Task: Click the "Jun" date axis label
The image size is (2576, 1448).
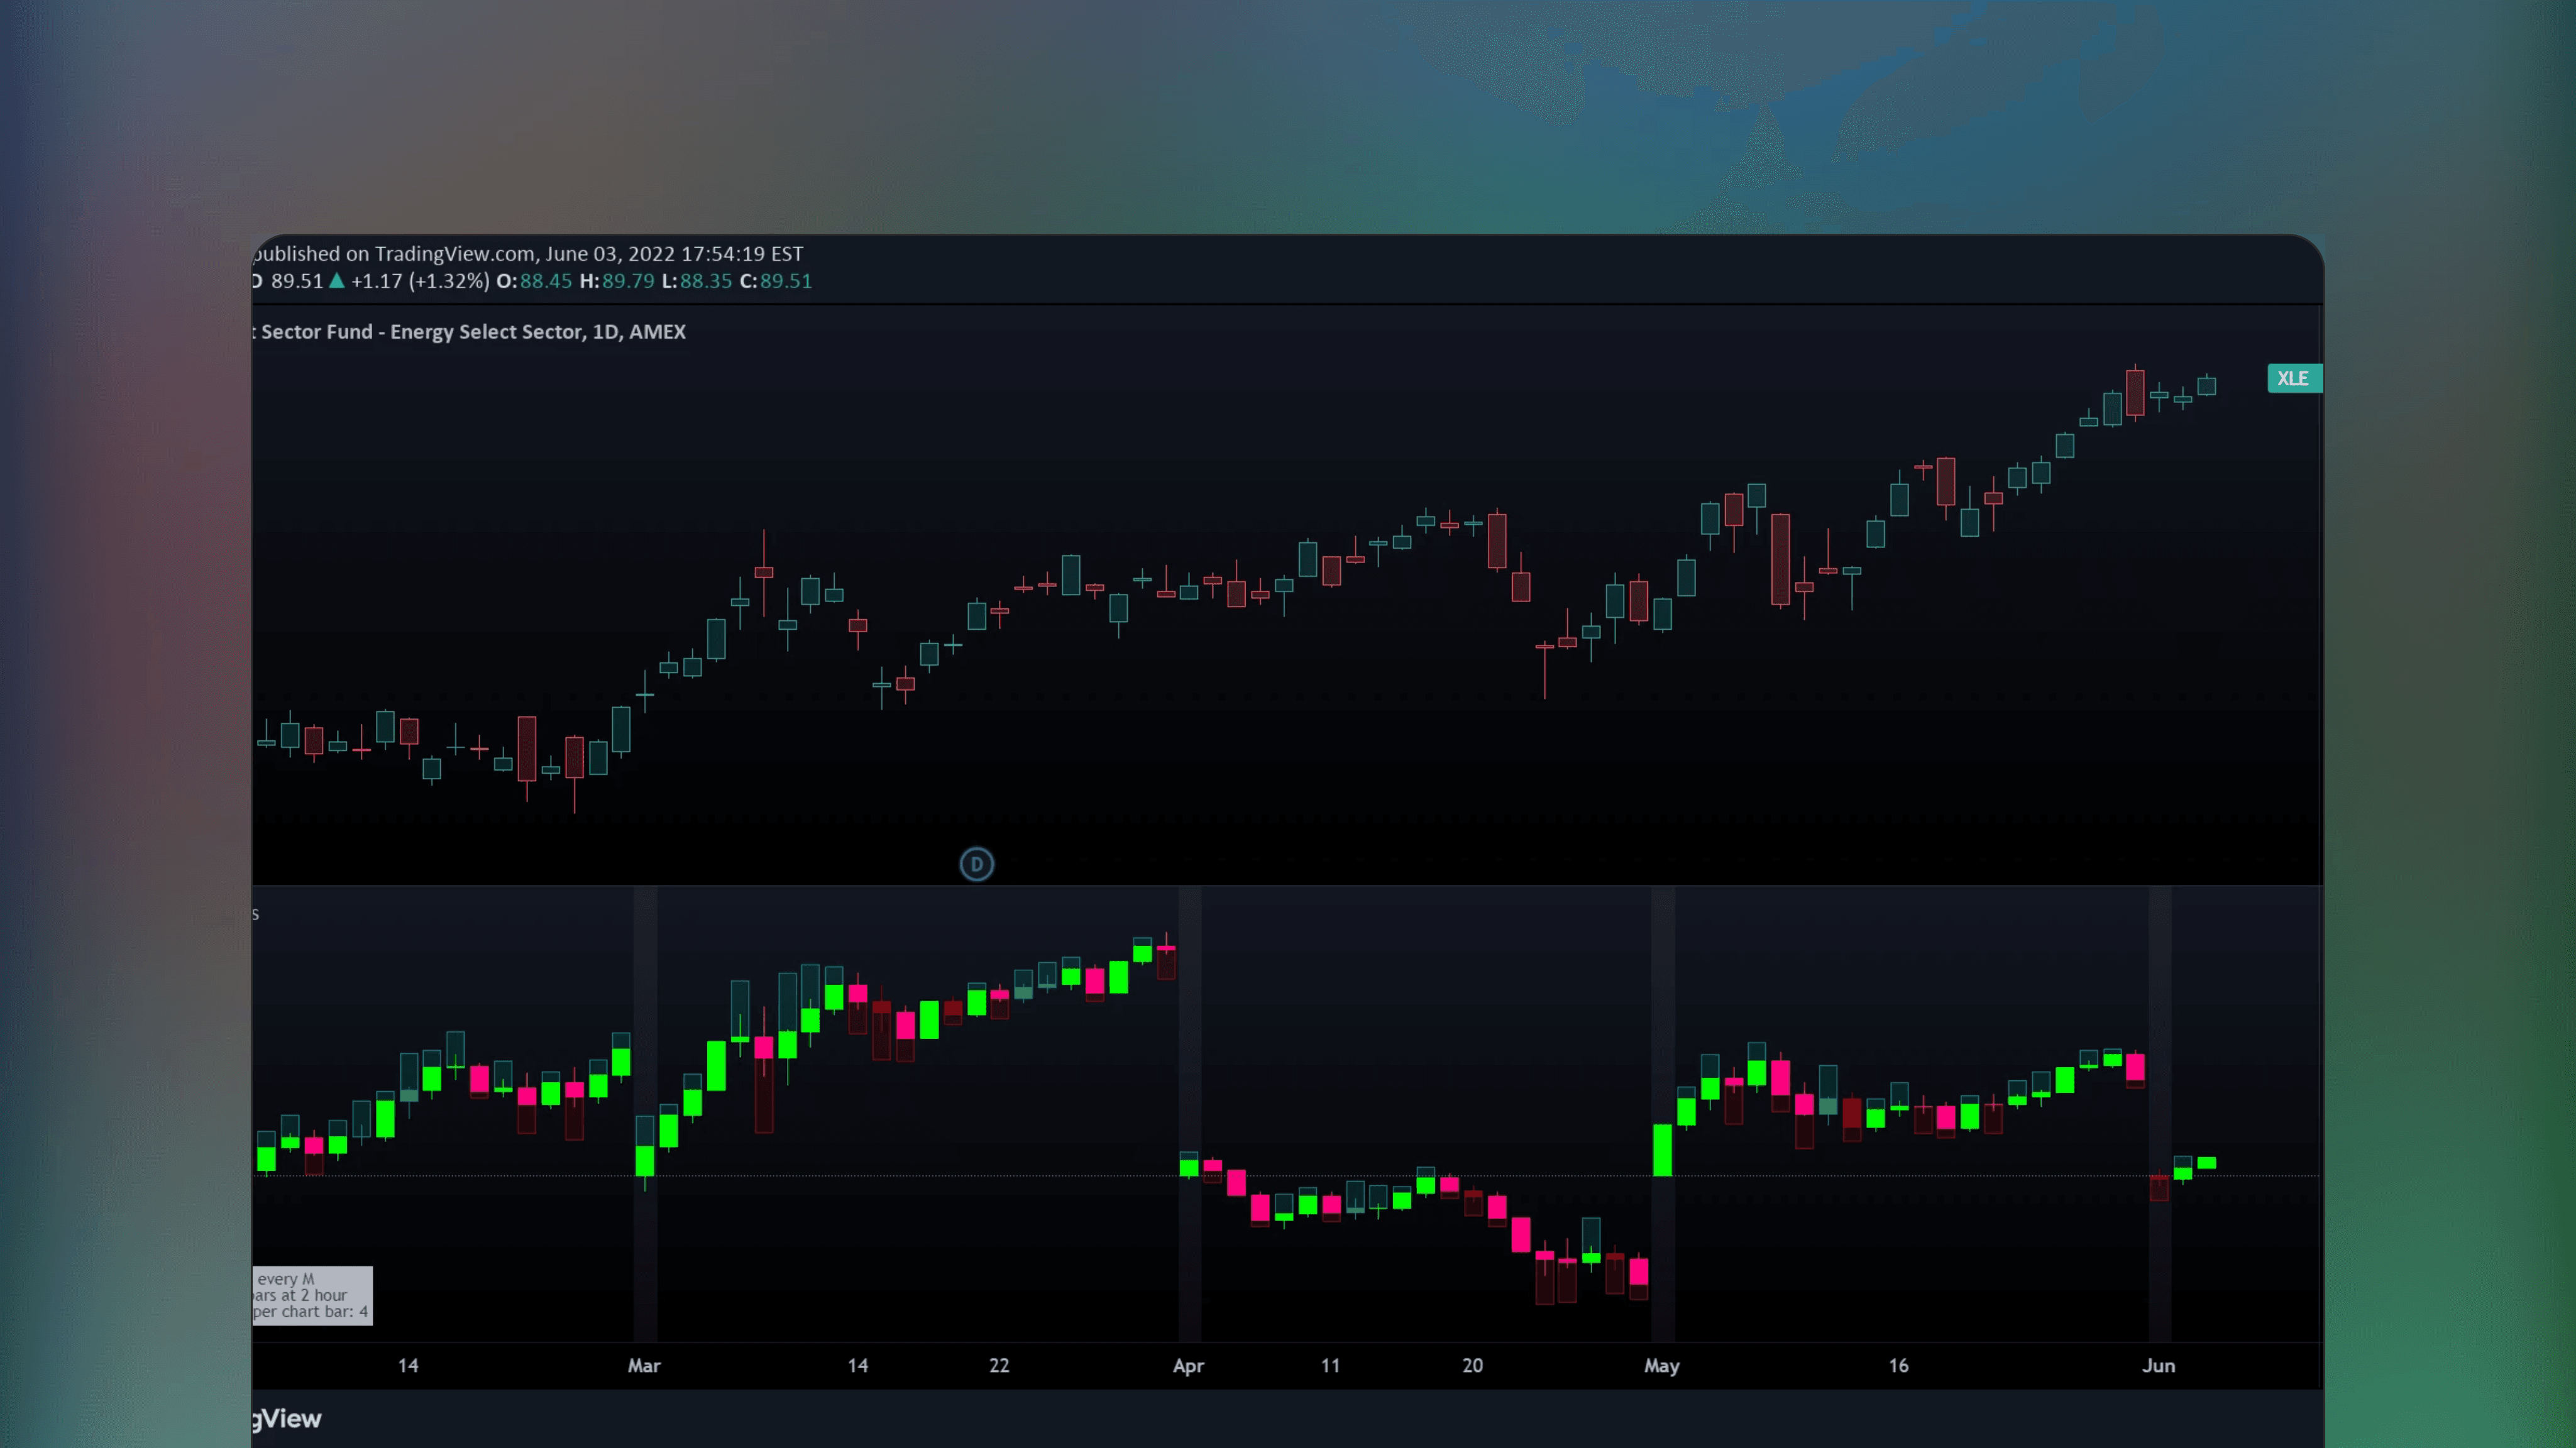Action: pos(2158,1365)
